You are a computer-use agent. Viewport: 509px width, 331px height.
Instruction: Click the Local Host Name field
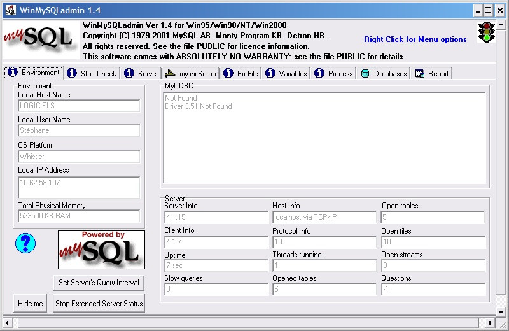79,106
